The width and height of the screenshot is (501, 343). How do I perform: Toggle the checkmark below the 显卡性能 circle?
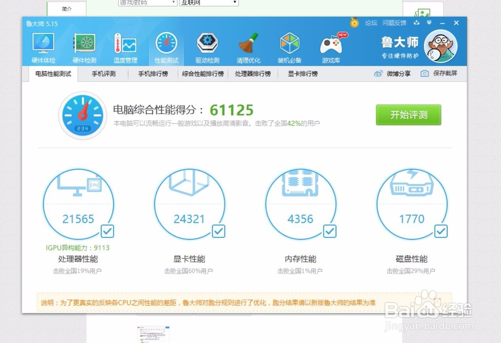pos(218,231)
